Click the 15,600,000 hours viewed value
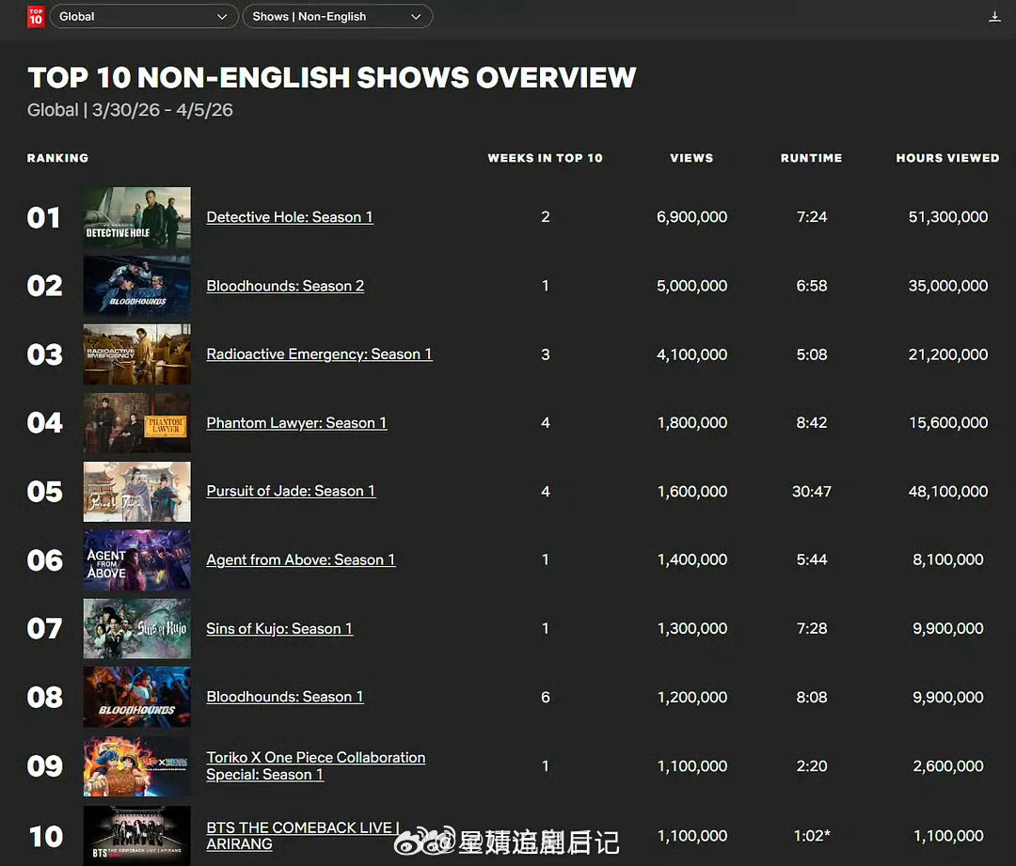The image size is (1016, 866). pyautogui.click(x=948, y=423)
